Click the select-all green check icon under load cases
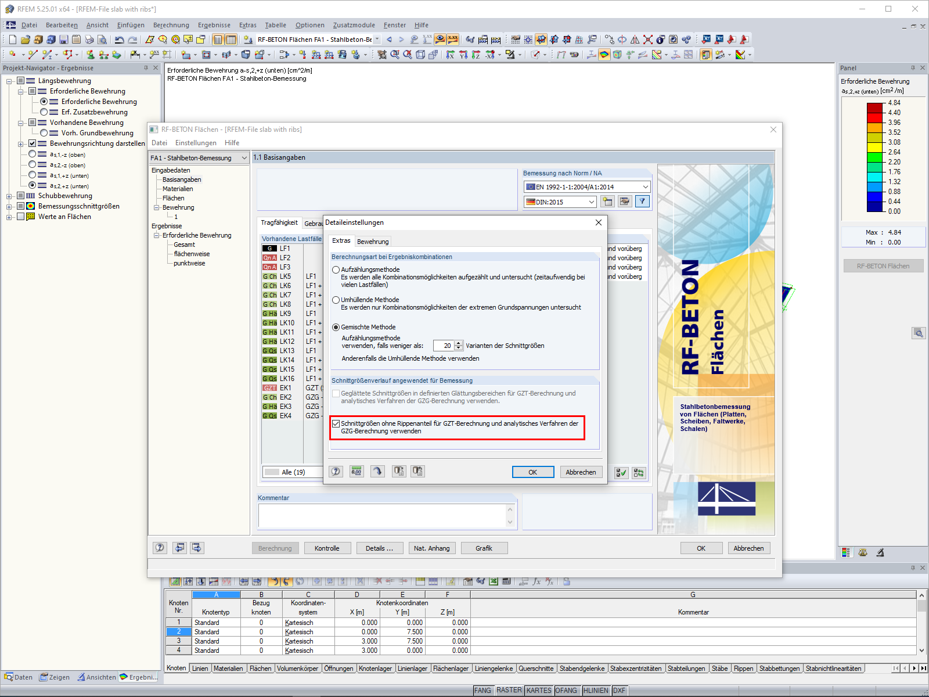 coord(621,473)
